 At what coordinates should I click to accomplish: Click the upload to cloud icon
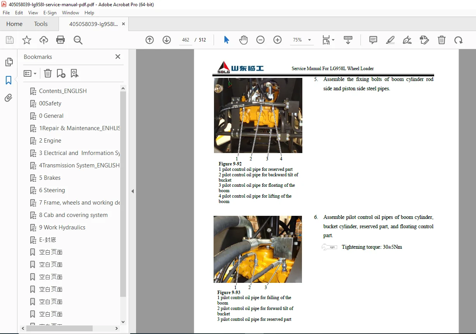click(x=44, y=40)
